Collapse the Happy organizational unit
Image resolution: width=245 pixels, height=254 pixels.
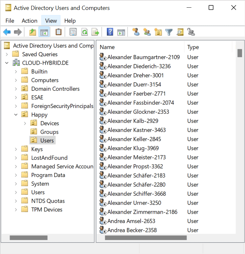pyautogui.click(x=16, y=114)
